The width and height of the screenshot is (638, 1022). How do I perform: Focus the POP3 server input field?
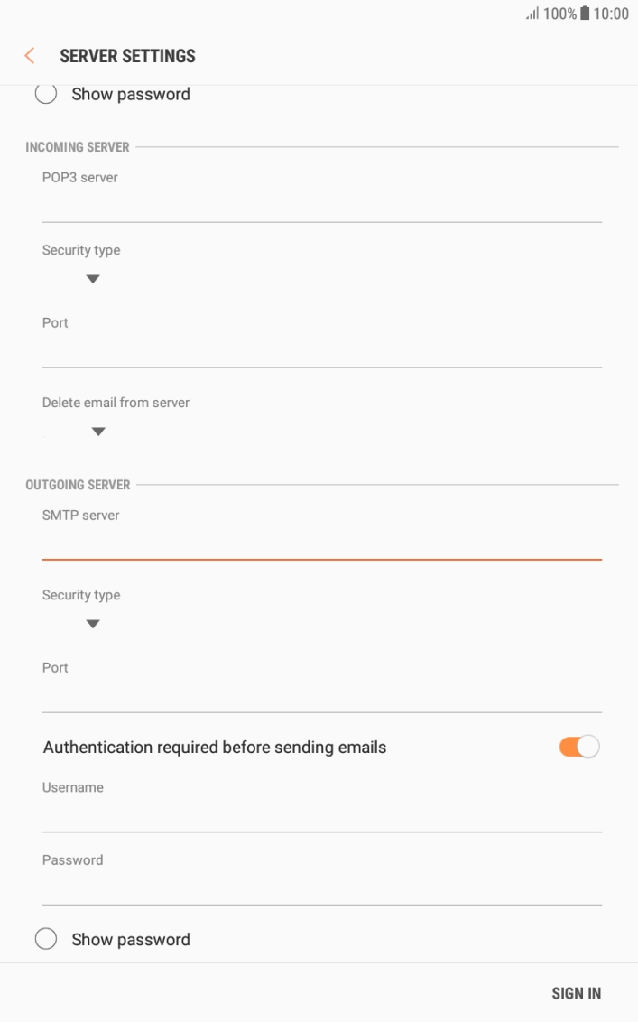pos(321,206)
